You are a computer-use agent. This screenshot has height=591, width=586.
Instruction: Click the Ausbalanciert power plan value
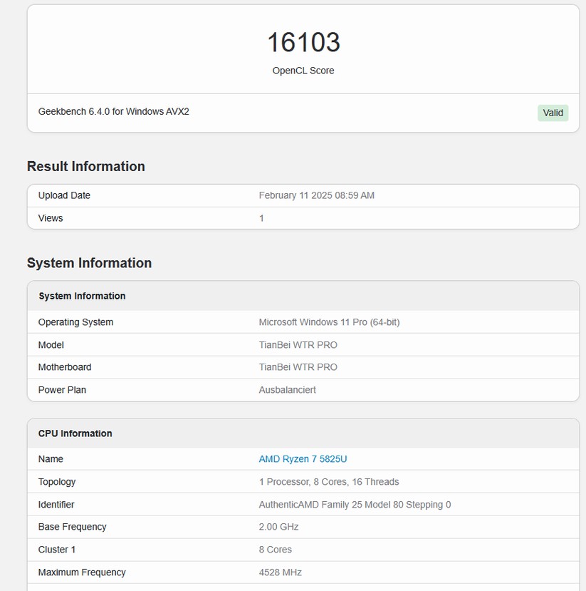(x=287, y=390)
